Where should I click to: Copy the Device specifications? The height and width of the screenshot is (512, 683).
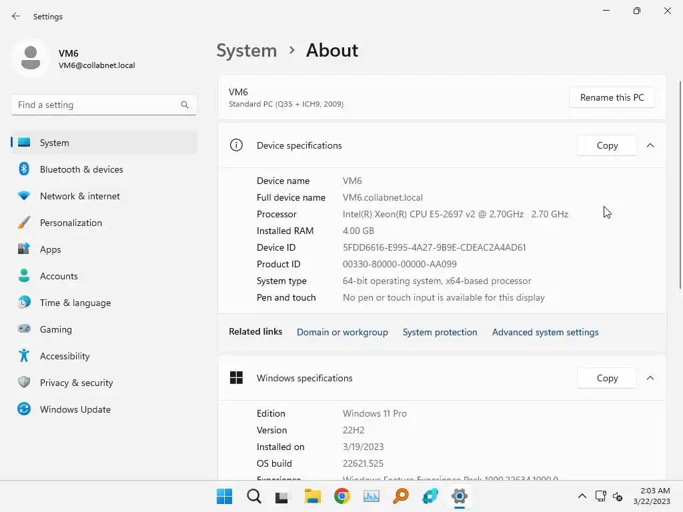click(x=607, y=145)
